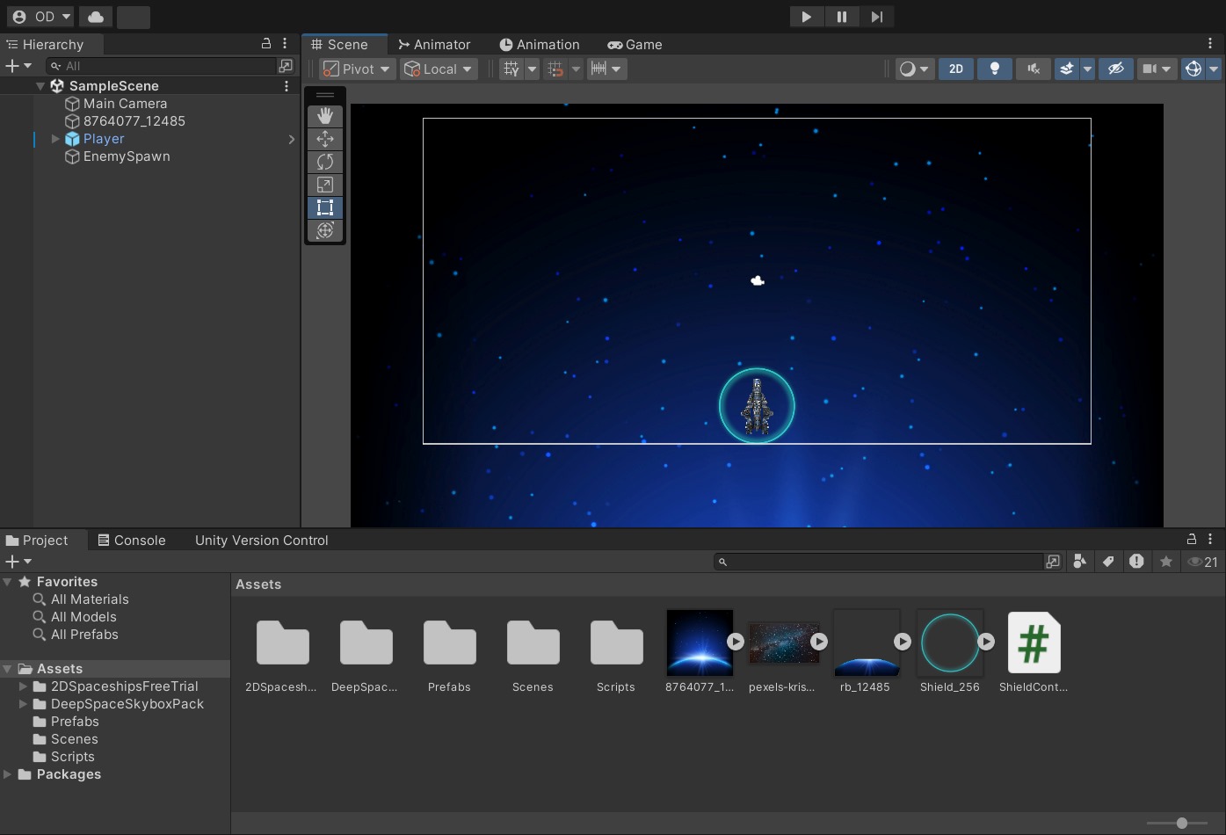The image size is (1226, 835).
Task: Toggle 2D view mode
Action: coord(956,69)
